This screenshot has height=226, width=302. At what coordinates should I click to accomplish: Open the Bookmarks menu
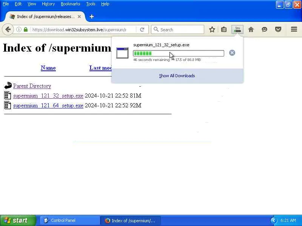click(x=71, y=4)
